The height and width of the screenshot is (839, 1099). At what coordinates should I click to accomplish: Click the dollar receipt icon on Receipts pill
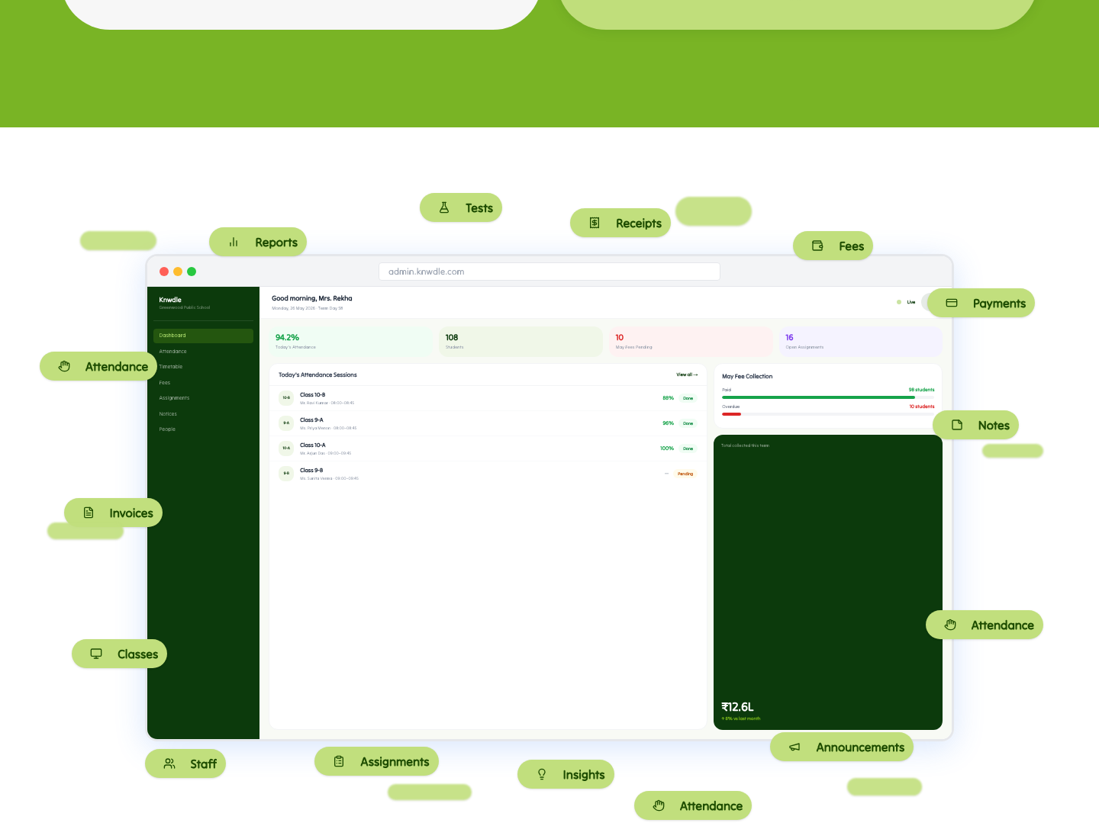595,223
